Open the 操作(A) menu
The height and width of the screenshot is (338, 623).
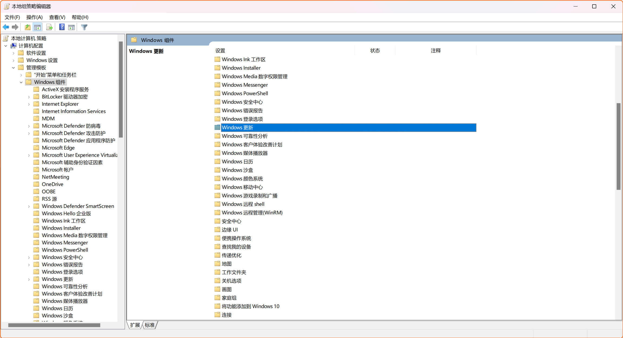(x=34, y=17)
